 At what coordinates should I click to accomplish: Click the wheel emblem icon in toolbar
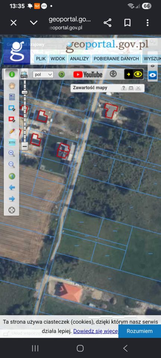coord(113,74)
